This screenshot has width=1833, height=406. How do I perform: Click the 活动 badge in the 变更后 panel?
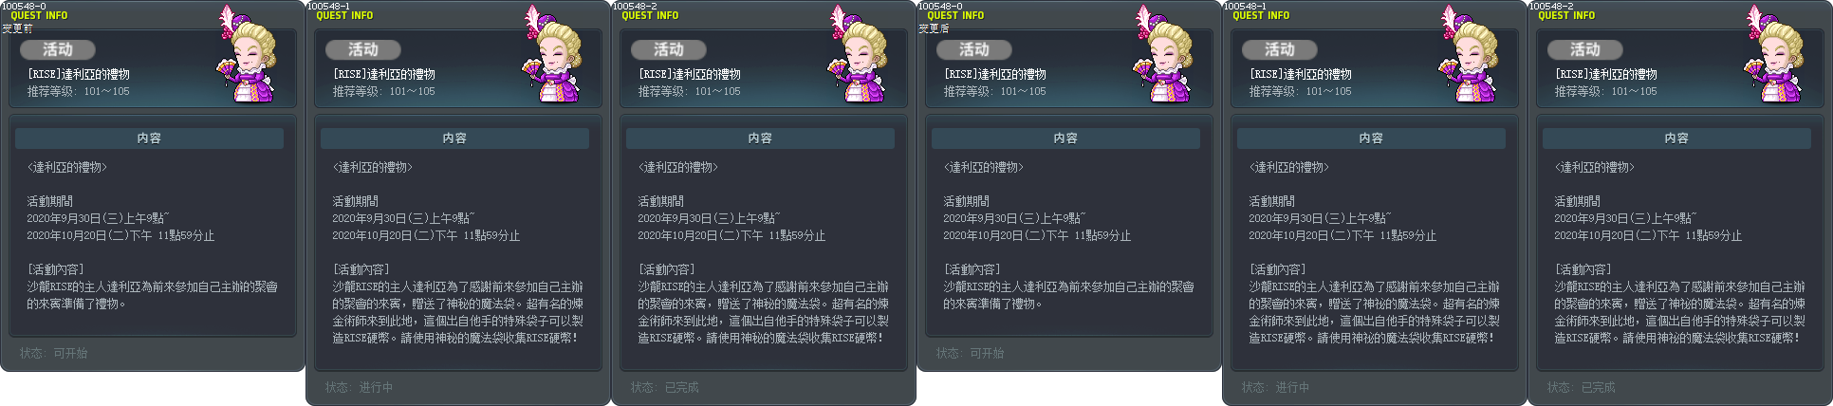pyautogui.click(x=974, y=49)
